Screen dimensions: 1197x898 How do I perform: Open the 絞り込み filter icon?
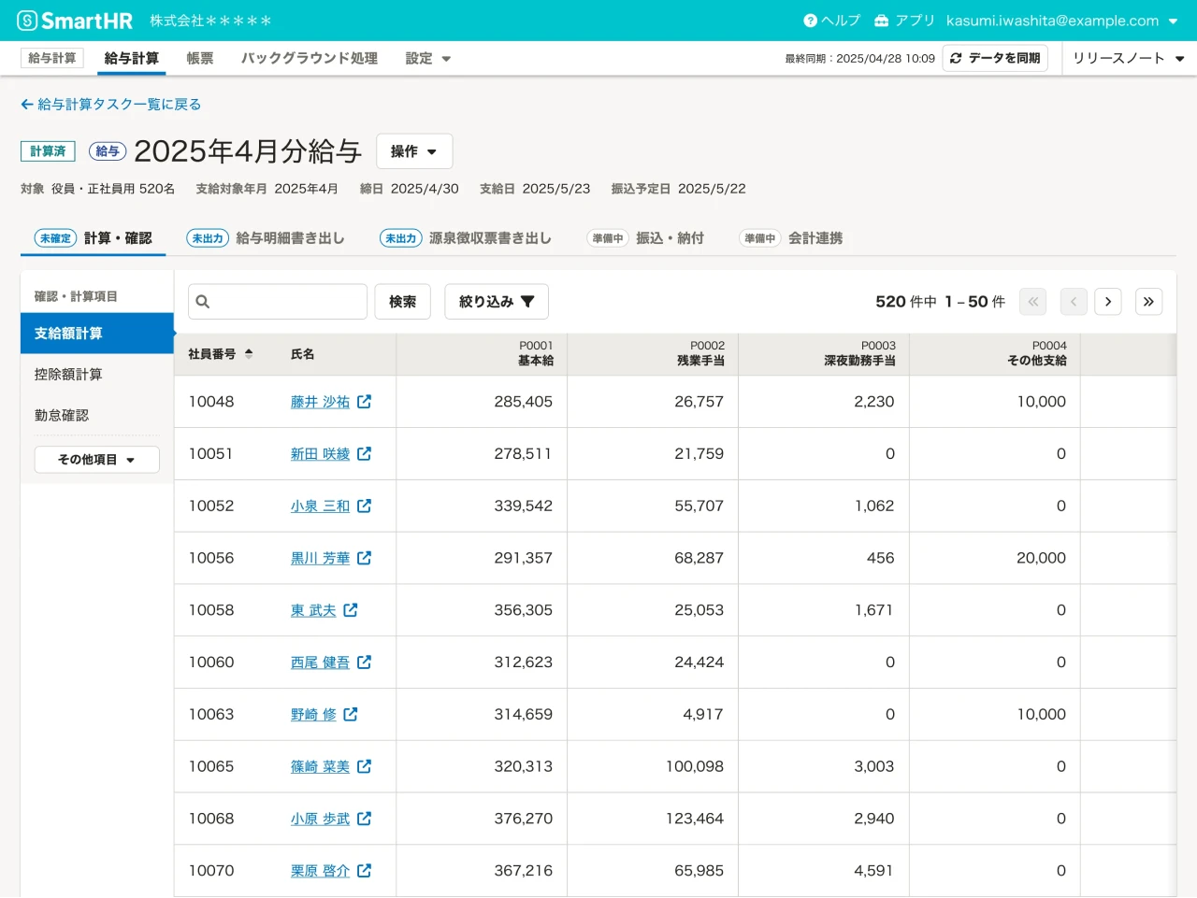[528, 301]
